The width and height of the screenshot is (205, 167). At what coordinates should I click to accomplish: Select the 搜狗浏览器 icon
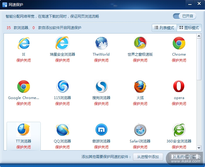(x=101, y=86)
